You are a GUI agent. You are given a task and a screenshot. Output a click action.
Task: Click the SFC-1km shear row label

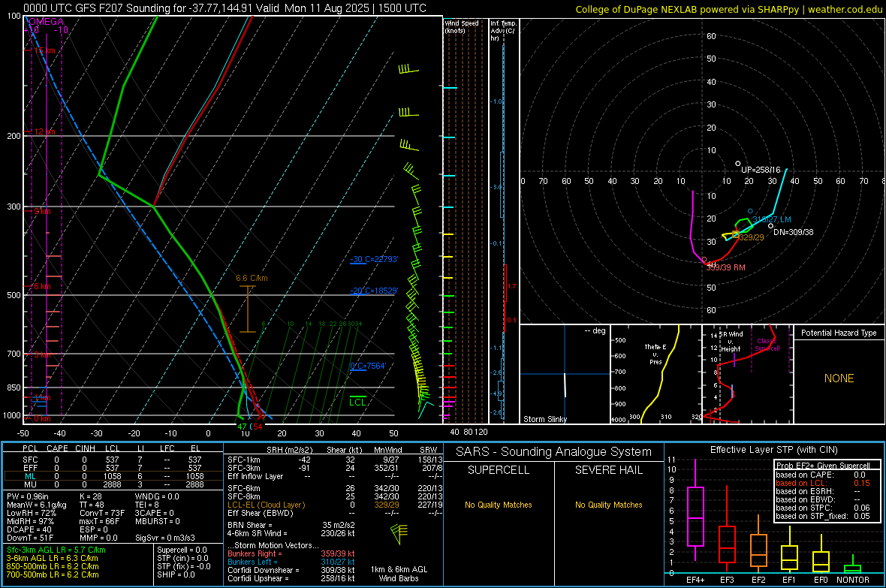[243, 460]
